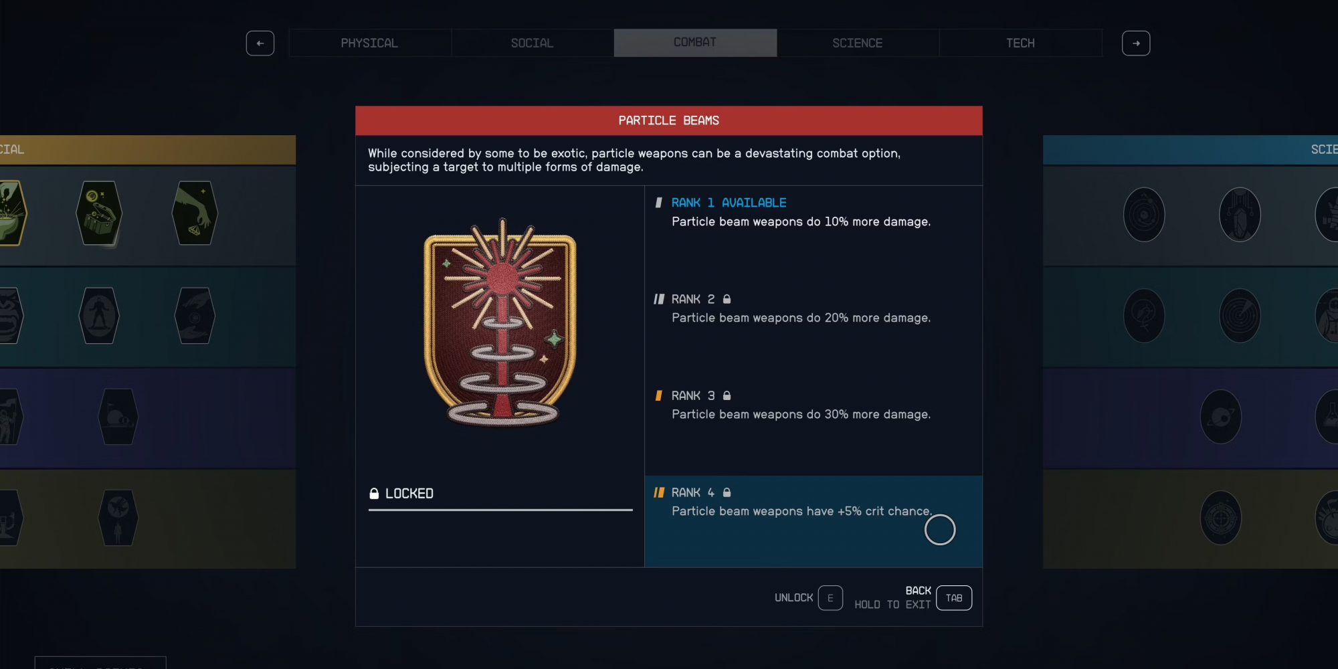The image size is (1338, 669).
Task: Choose the planet with moon skill icon
Action: click(1221, 417)
